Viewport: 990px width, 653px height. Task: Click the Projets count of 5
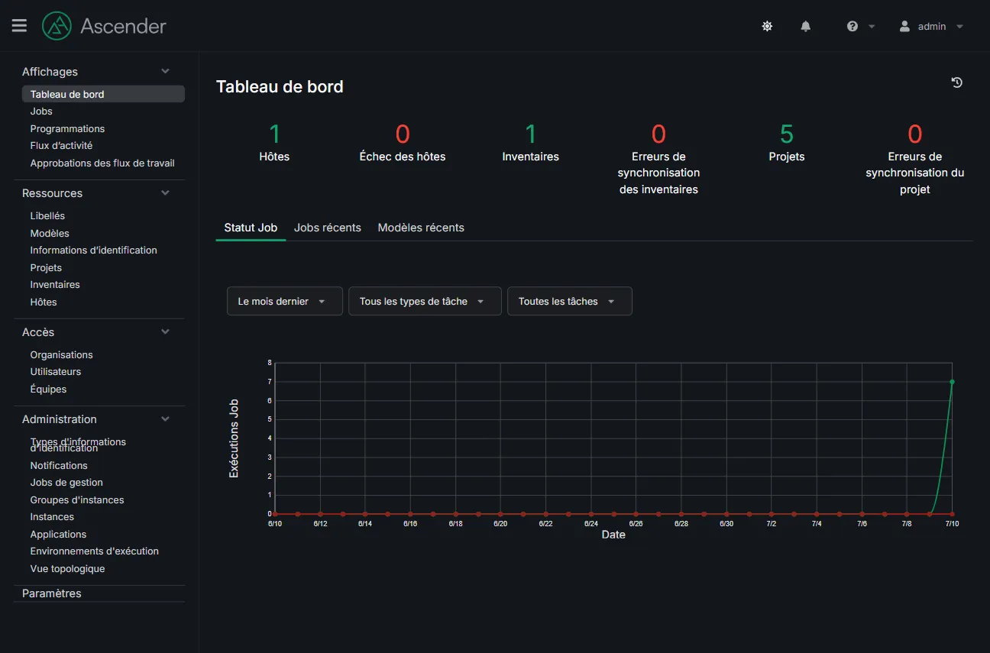787,134
